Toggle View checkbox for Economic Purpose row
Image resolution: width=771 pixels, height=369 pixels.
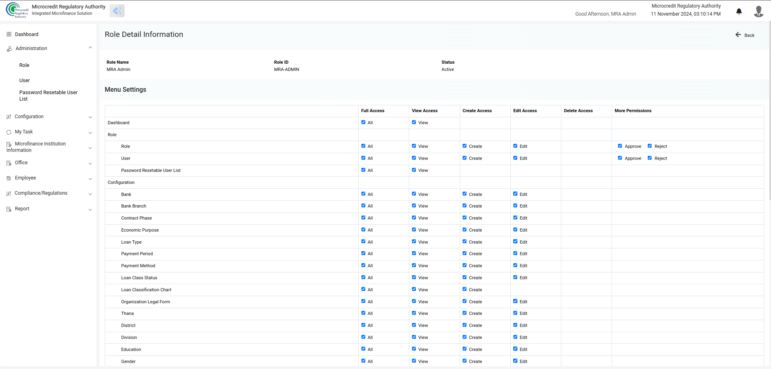tap(414, 230)
